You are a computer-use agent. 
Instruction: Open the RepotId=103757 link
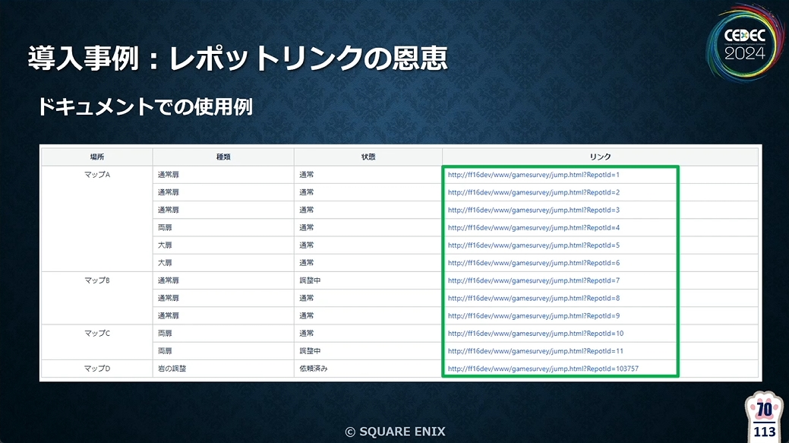pyautogui.click(x=543, y=369)
